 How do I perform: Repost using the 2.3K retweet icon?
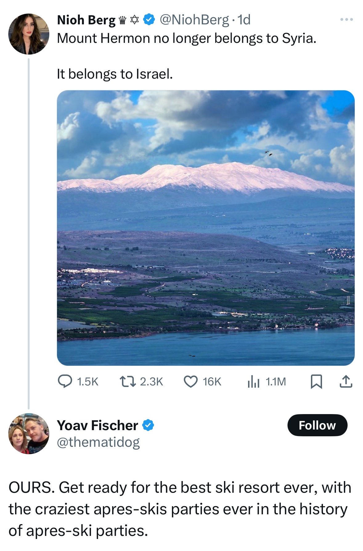coord(128,382)
